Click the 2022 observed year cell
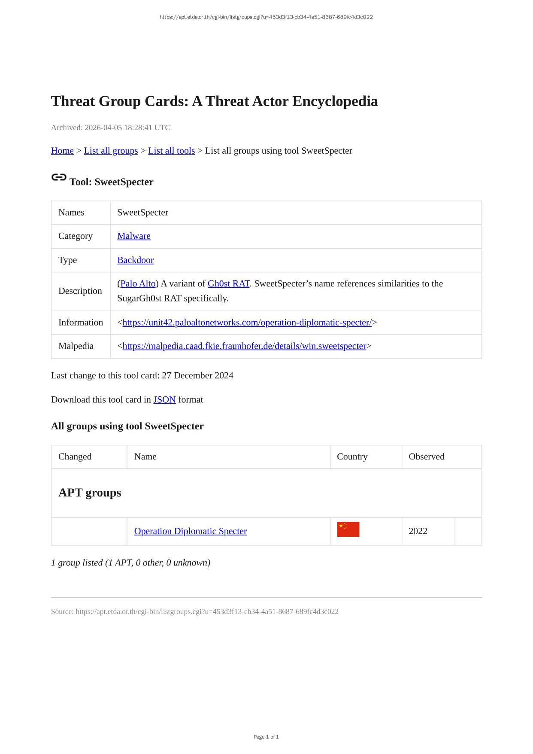Screen dimensions: 533x754 (418, 531)
